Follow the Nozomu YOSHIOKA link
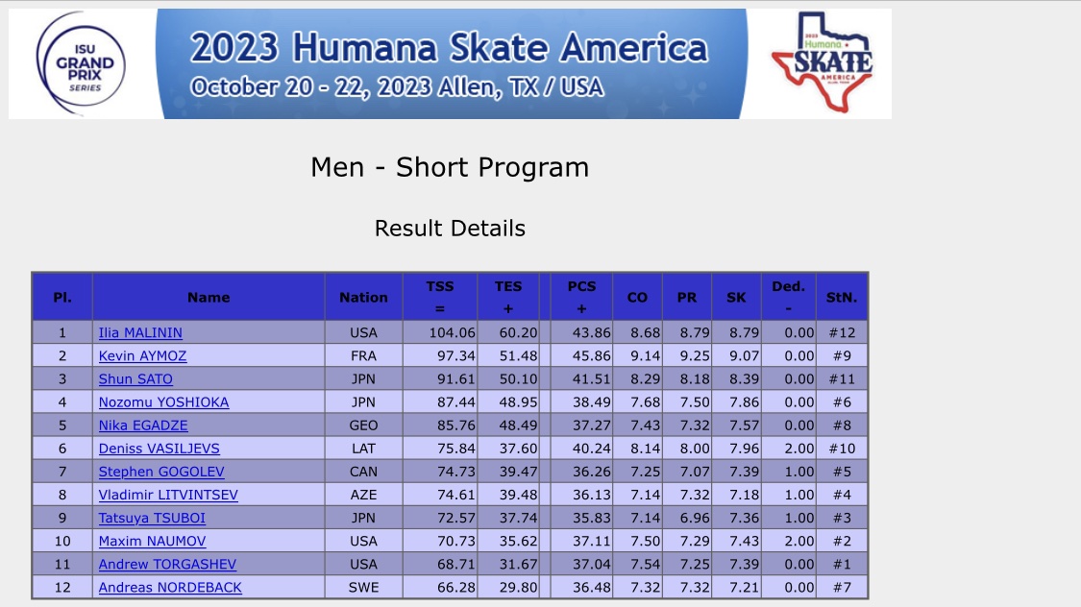1081x607 pixels. (163, 402)
